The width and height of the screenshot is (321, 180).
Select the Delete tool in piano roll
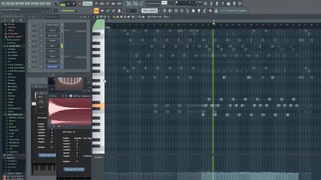(x=125, y=17)
